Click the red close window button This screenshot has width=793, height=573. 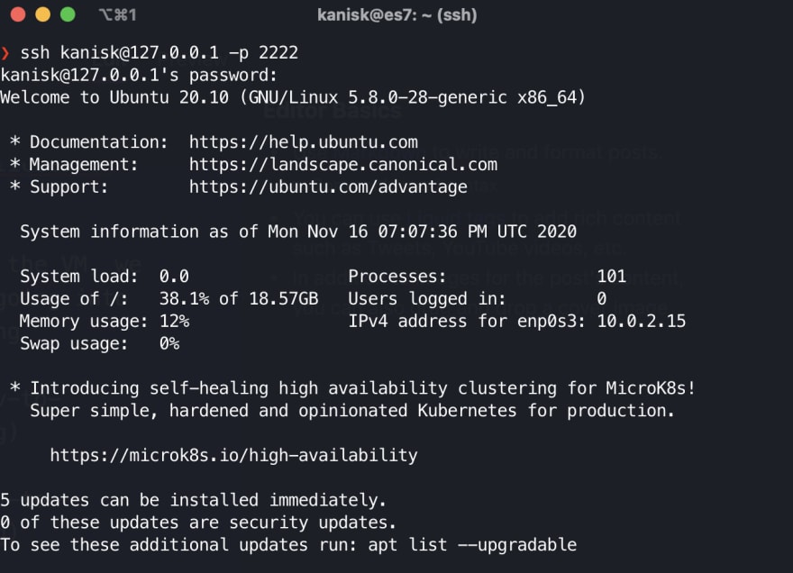(18, 14)
